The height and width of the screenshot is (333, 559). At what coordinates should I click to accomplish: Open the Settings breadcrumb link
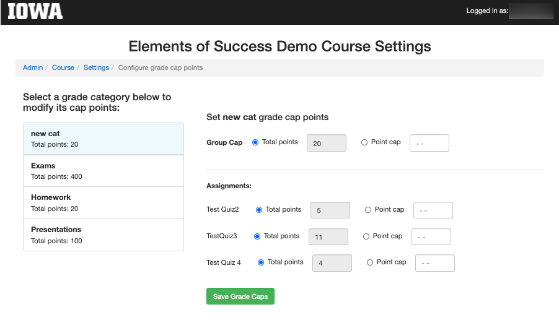pyautogui.click(x=96, y=67)
